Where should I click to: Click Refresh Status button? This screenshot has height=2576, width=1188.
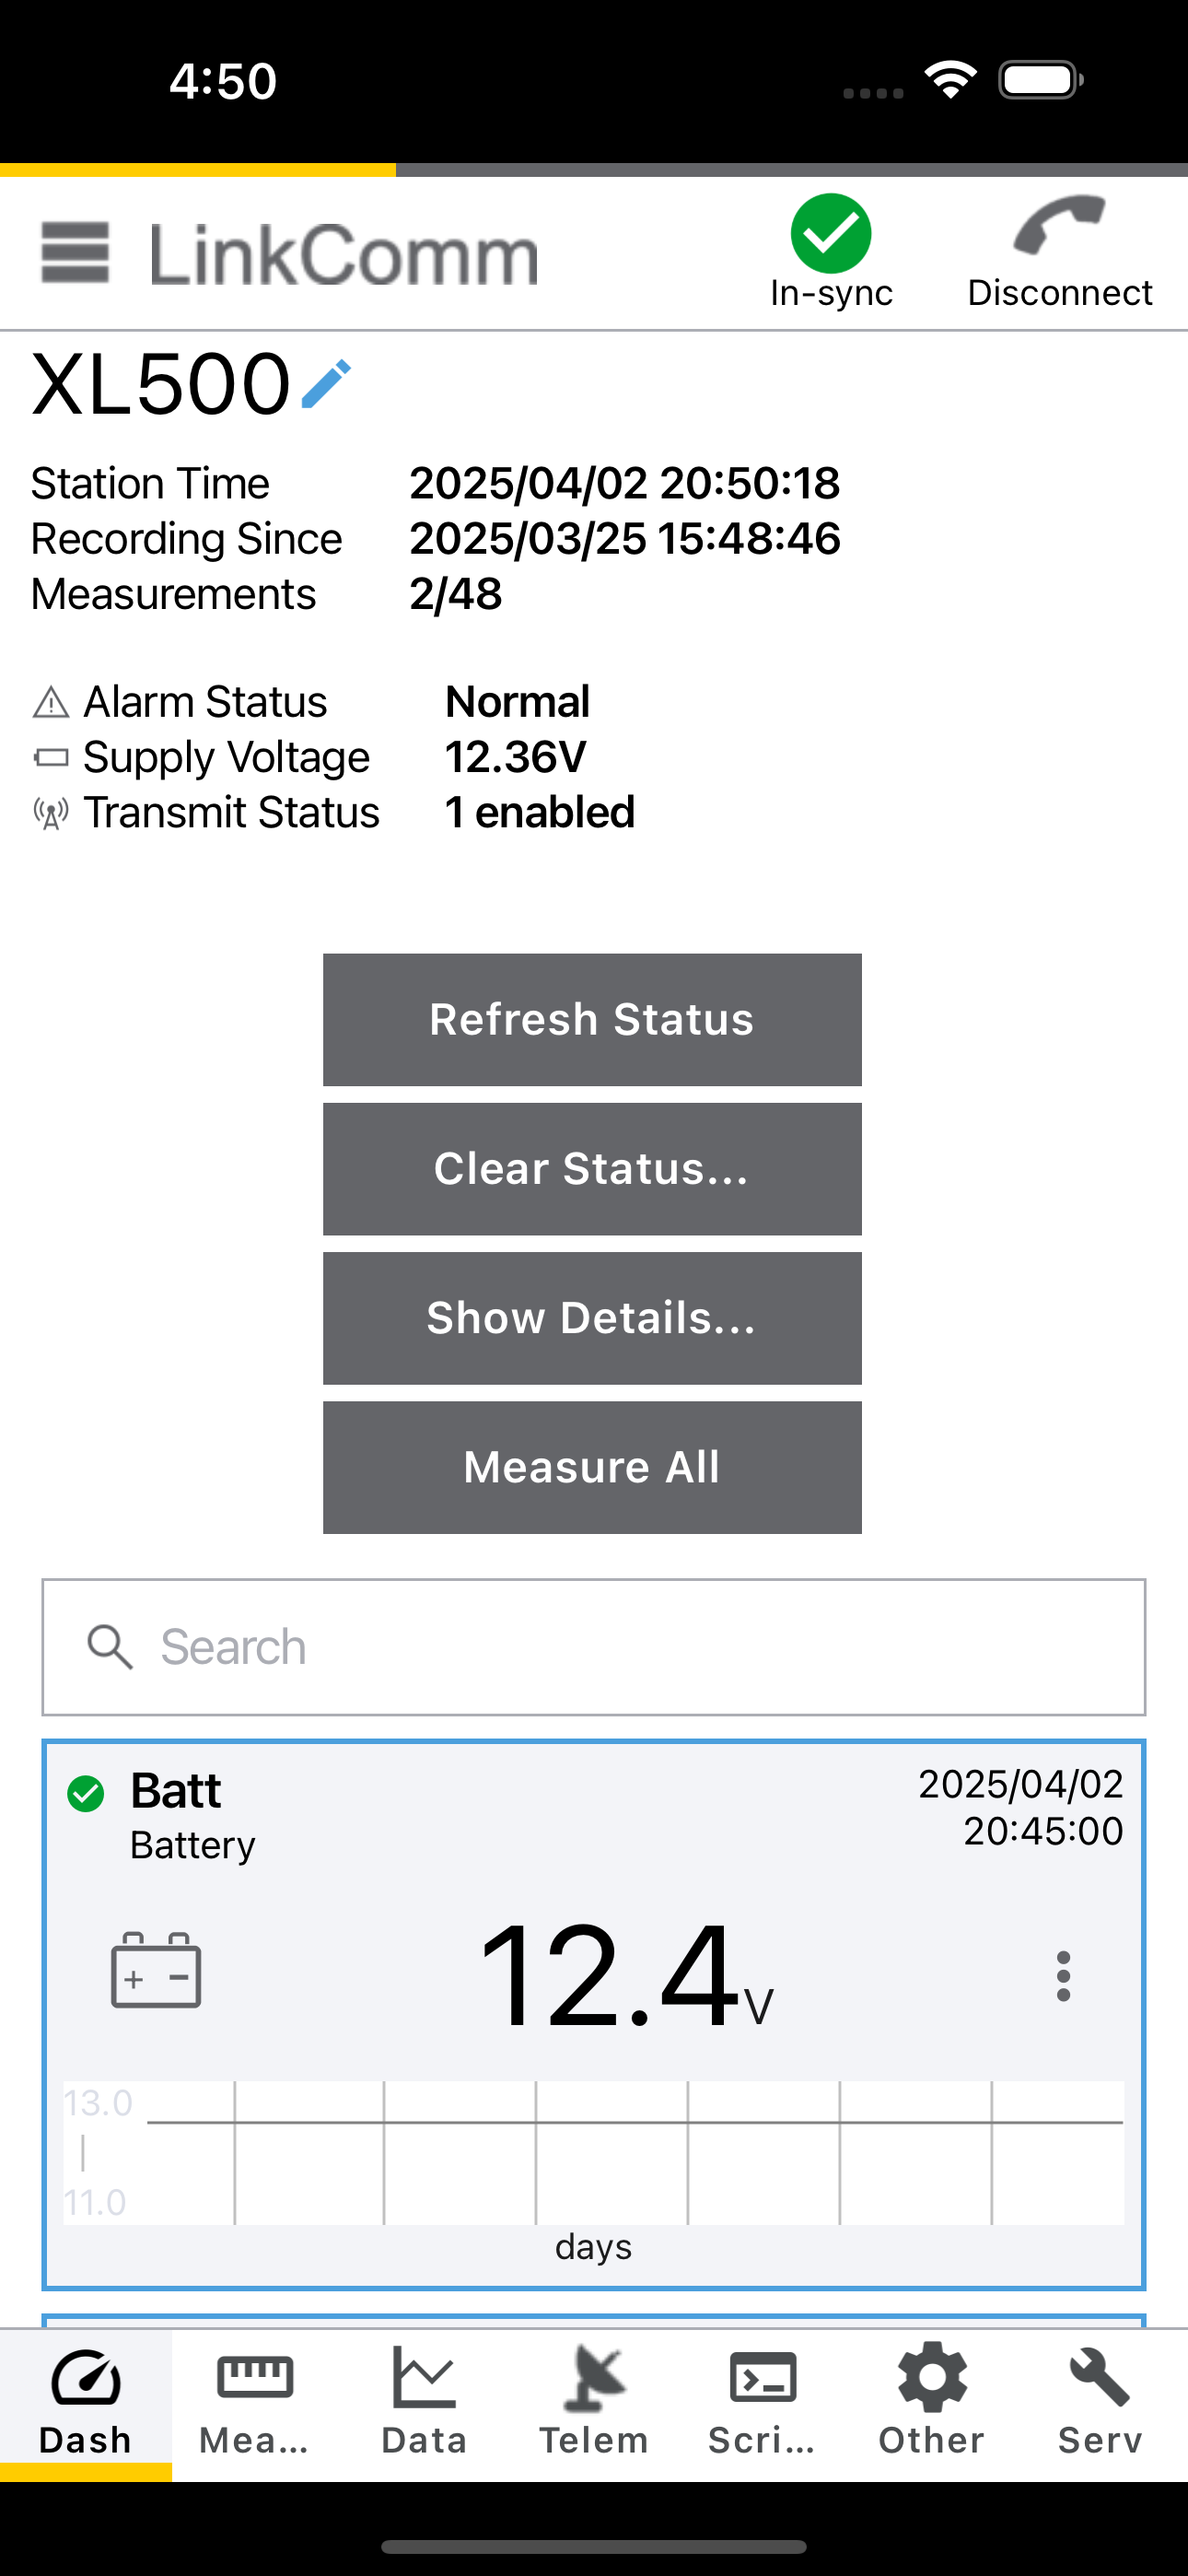click(x=592, y=1020)
